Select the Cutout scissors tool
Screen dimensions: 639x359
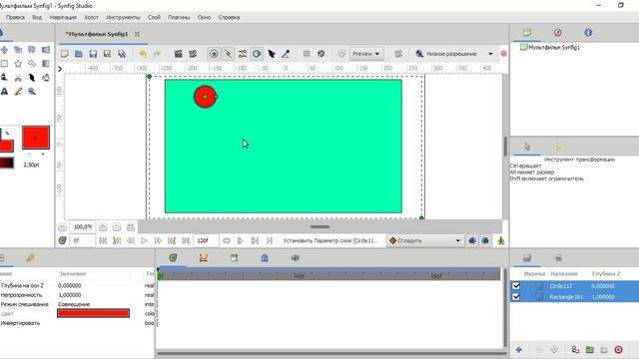[18, 78]
